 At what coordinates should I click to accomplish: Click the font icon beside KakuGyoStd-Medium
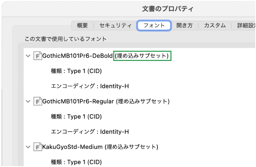tap(38, 147)
